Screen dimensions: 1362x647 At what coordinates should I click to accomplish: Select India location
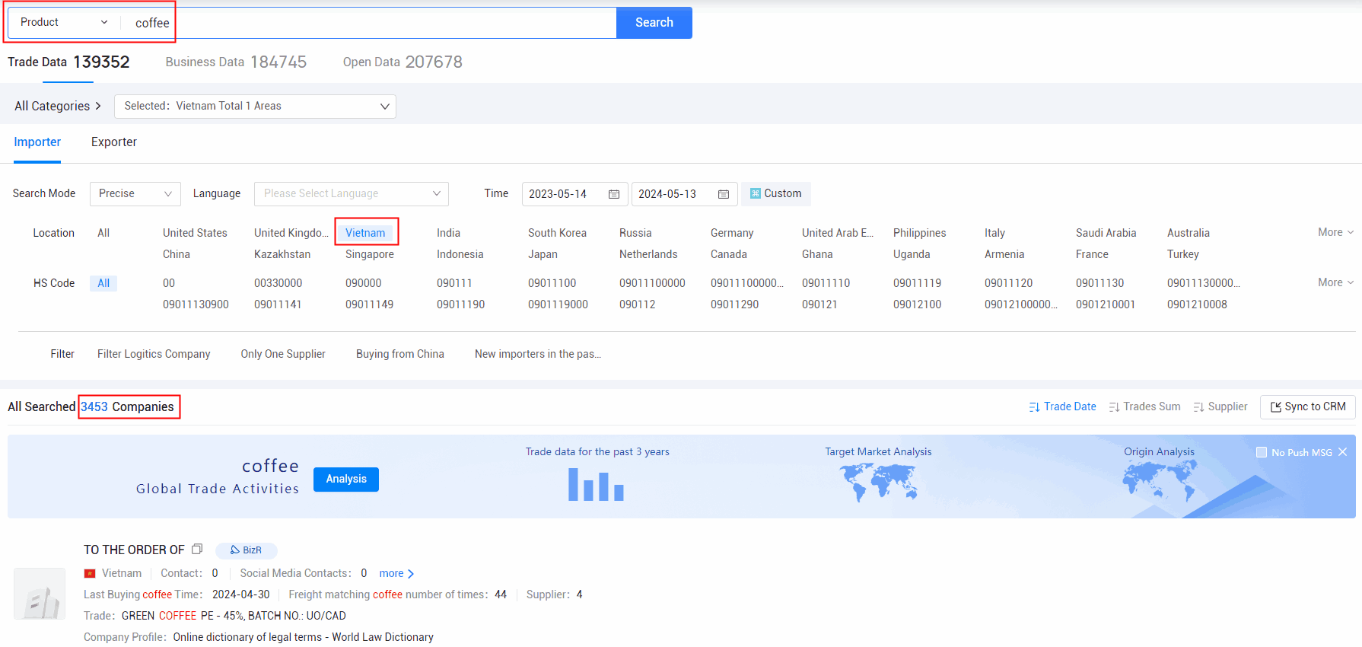tap(448, 233)
